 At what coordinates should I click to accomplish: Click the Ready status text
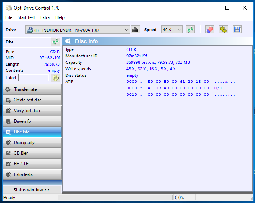click(9, 198)
